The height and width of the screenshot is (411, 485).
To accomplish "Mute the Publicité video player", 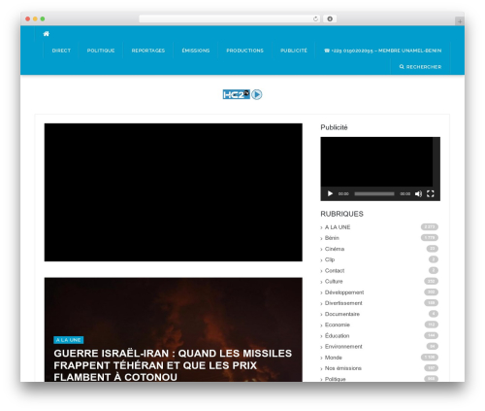I will point(418,193).
